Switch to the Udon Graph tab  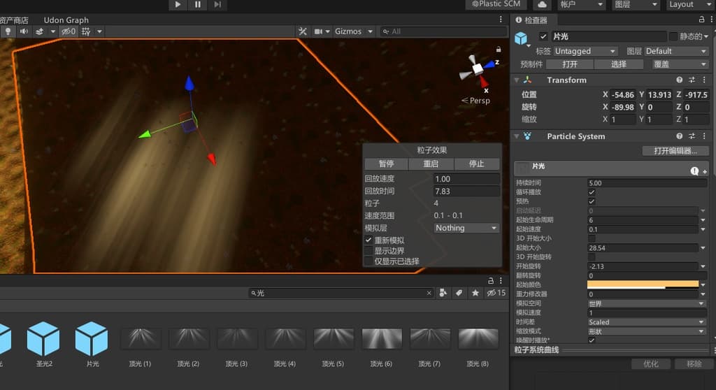point(66,20)
